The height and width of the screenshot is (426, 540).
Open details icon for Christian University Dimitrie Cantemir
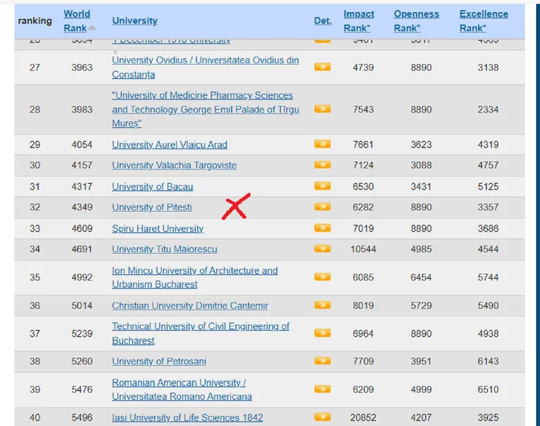pyautogui.click(x=322, y=305)
